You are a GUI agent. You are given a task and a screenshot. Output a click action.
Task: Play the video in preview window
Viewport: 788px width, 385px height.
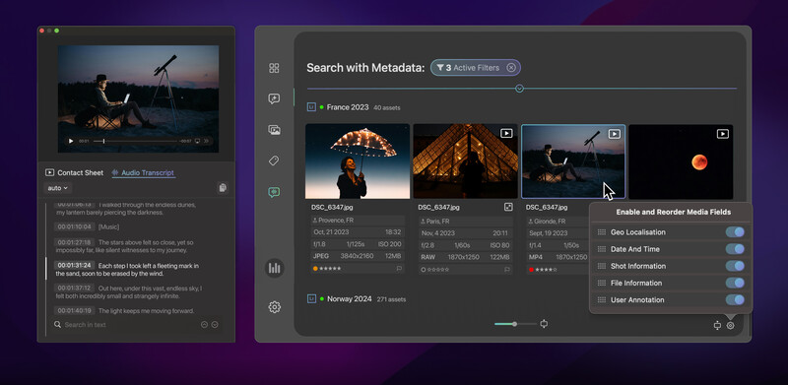tap(71, 141)
